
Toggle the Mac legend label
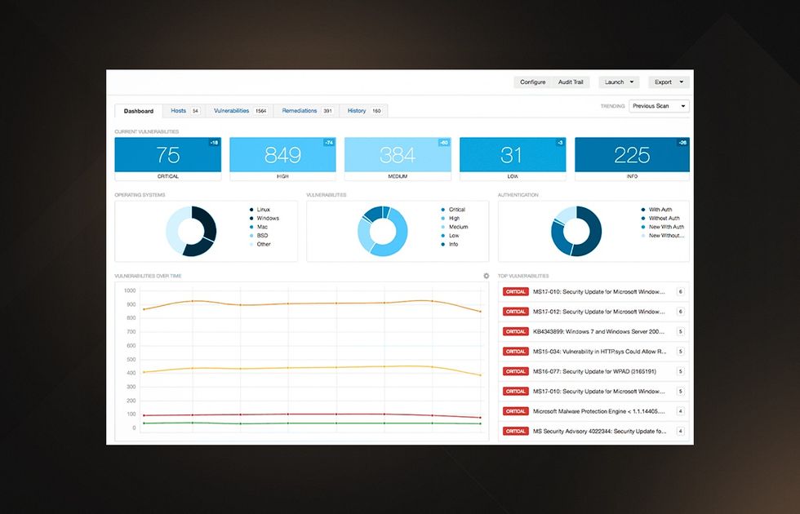pos(262,227)
